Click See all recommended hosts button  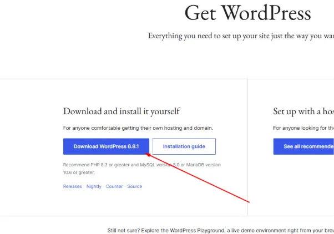pyautogui.click(x=303, y=146)
